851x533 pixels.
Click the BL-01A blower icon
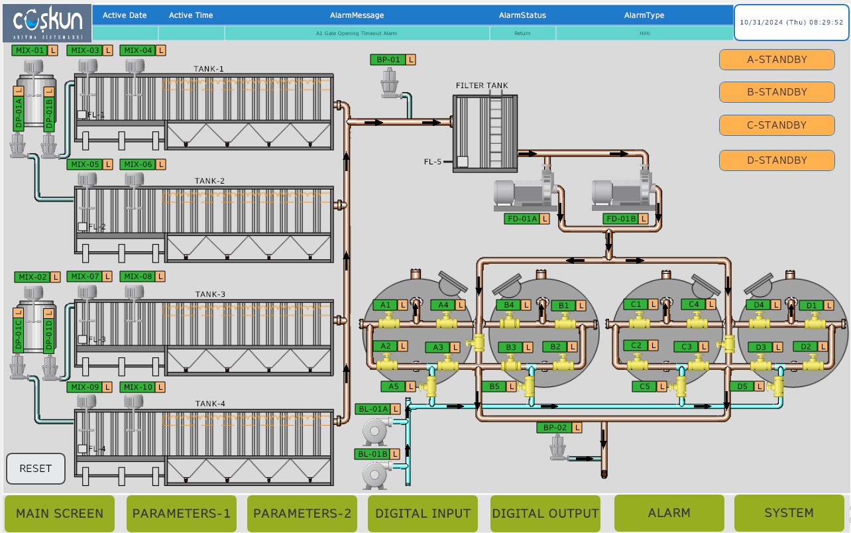(376, 432)
